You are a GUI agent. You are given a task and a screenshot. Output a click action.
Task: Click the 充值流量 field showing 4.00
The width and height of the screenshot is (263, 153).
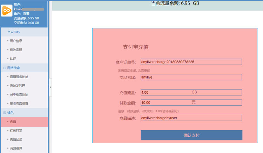[x=191, y=92]
